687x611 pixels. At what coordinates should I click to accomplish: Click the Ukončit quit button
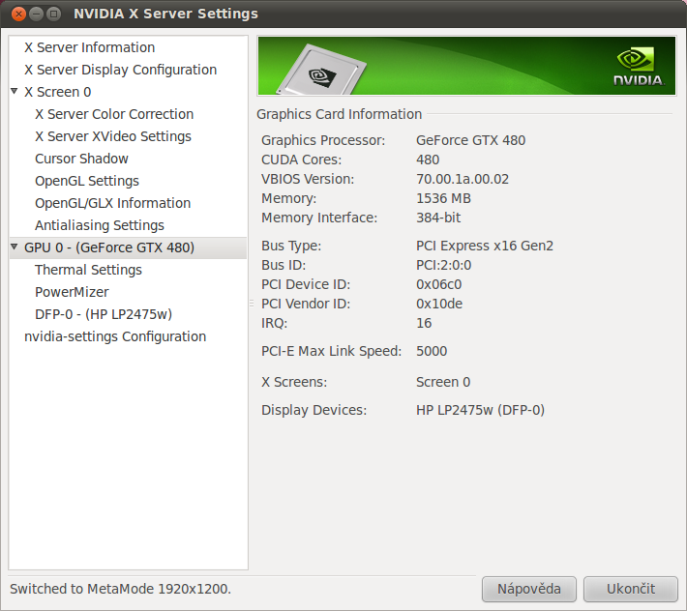(x=631, y=589)
